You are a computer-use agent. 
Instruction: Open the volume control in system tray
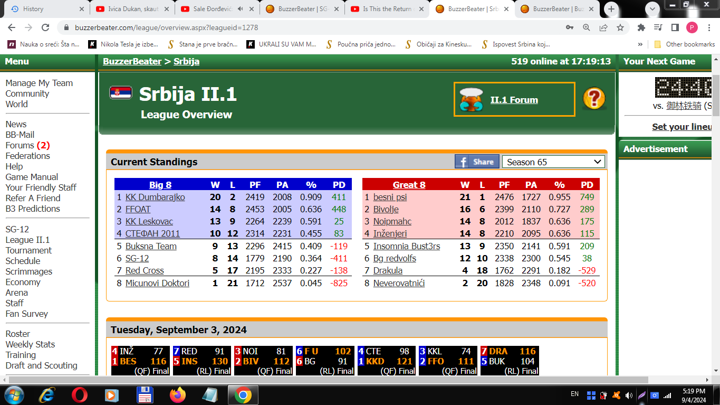pyautogui.click(x=629, y=395)
